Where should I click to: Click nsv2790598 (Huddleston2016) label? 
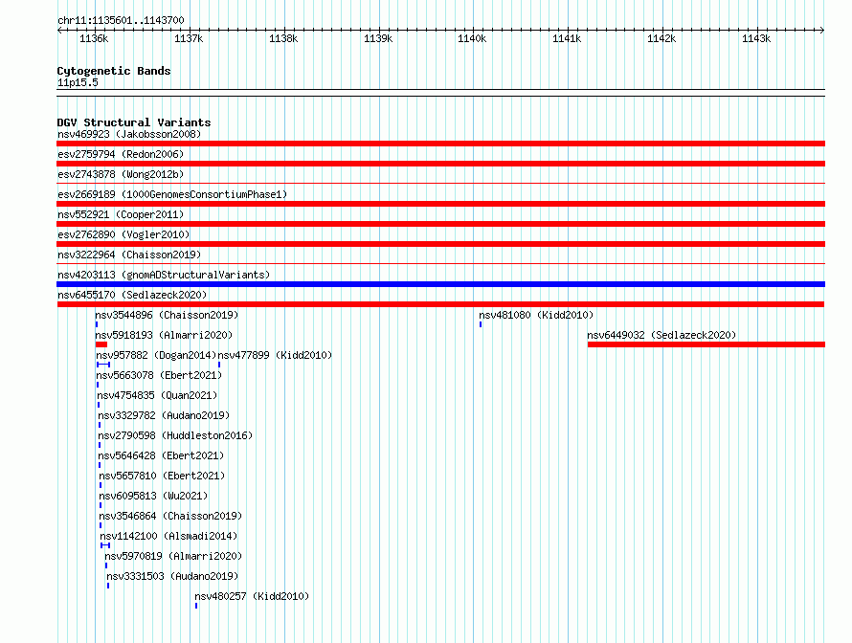175,435
